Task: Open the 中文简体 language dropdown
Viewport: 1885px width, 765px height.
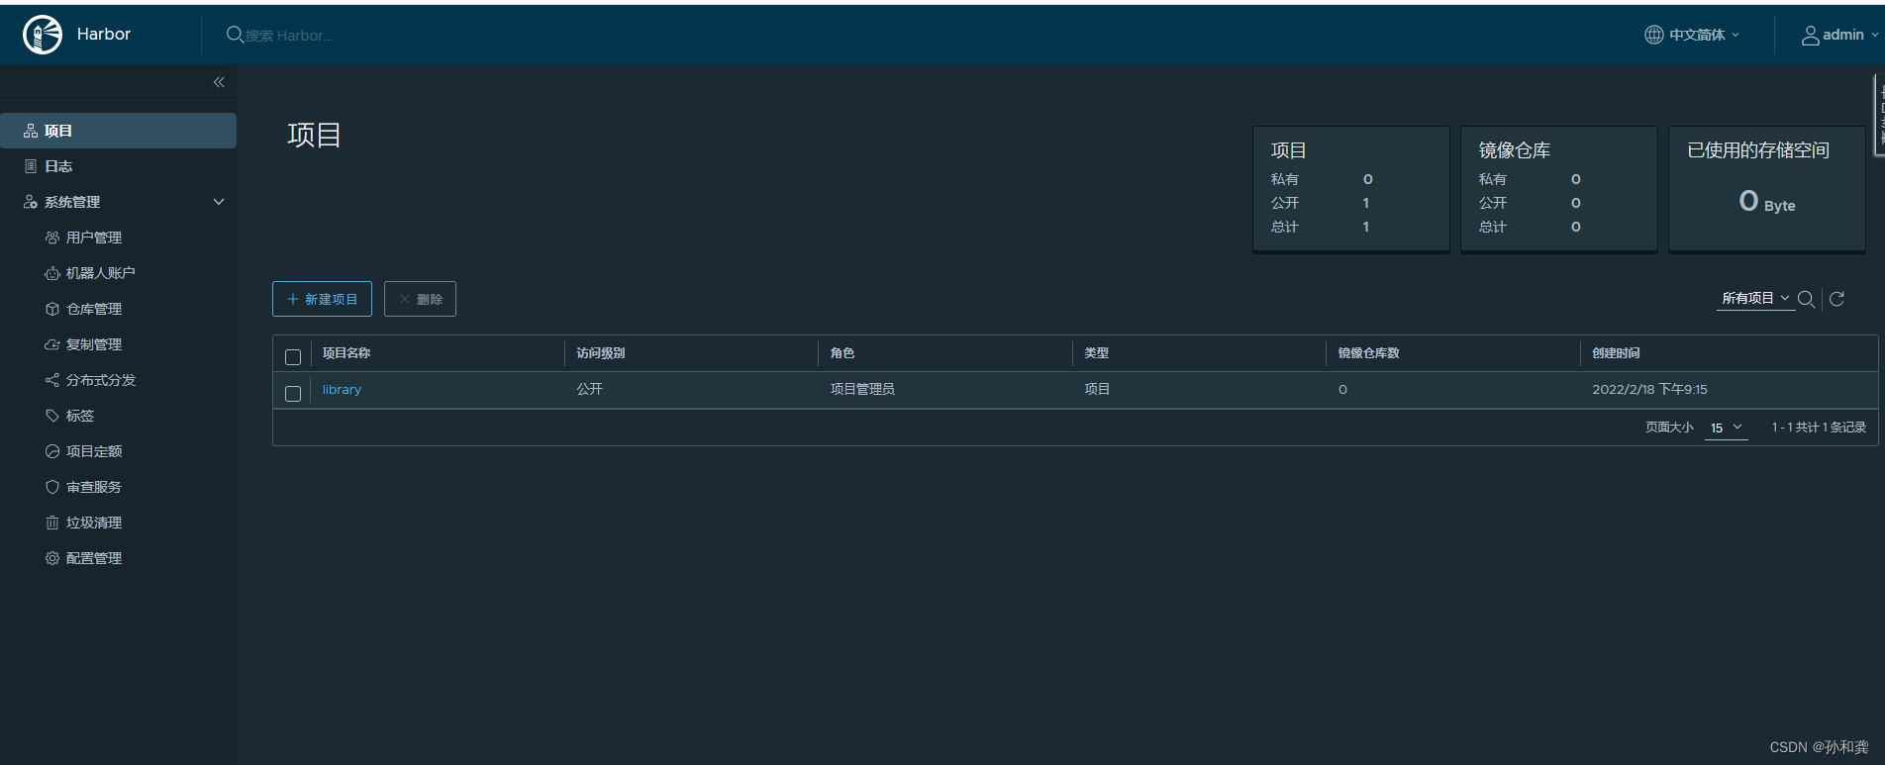Action: (1692, 35)
